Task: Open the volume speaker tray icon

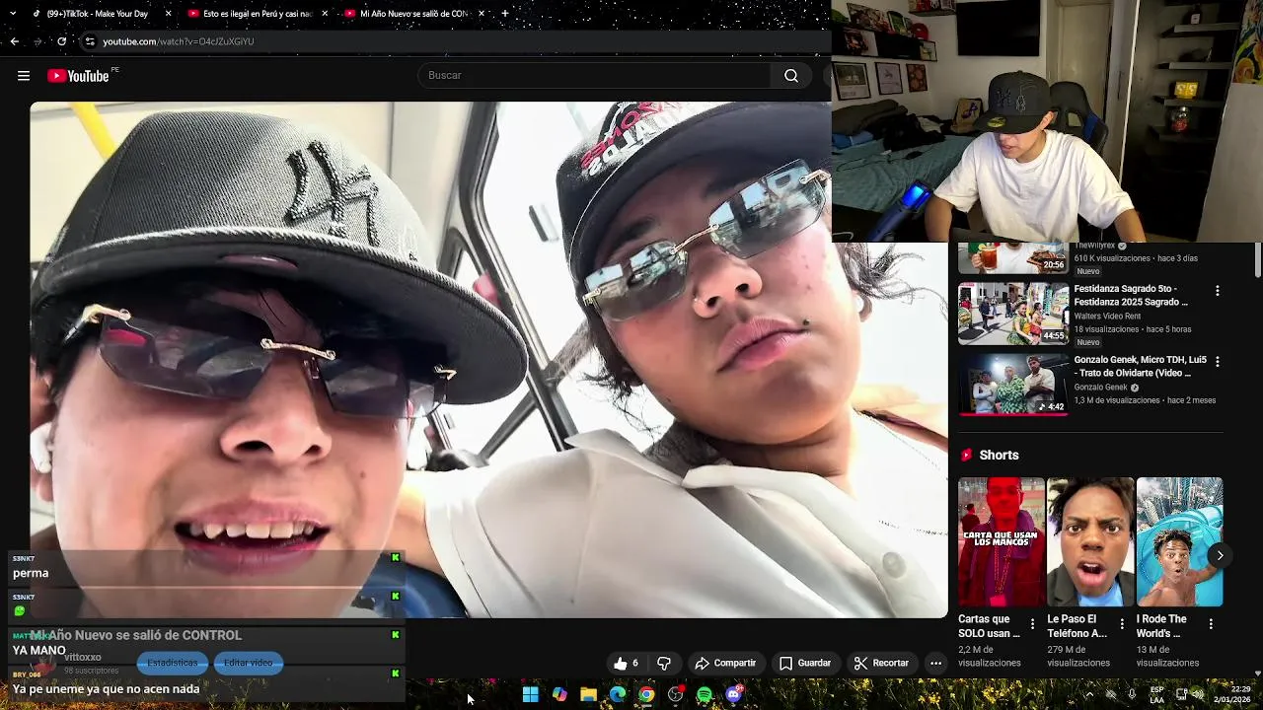Action: (1197, 694)
